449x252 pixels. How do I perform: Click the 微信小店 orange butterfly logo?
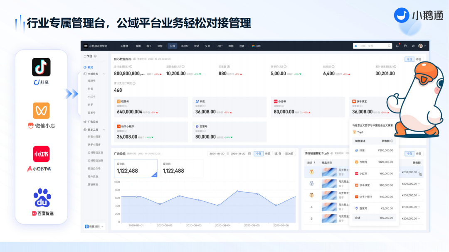click(41, 110)
